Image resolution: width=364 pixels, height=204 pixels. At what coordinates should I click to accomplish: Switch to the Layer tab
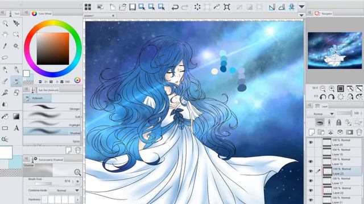(321, 106)
